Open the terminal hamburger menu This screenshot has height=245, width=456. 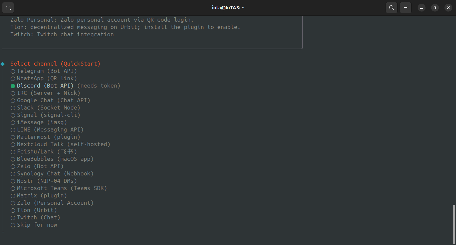click(x=405, y=7)
